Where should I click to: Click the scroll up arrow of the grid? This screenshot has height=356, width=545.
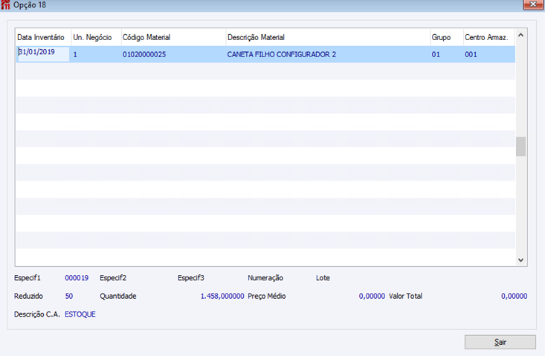[x=520, y=35]
